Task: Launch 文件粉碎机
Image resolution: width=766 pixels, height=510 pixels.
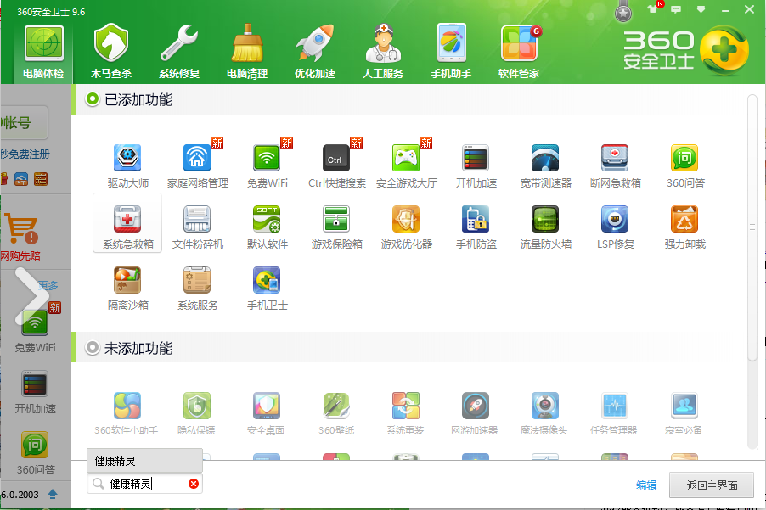Action: [x=197, y=227]
